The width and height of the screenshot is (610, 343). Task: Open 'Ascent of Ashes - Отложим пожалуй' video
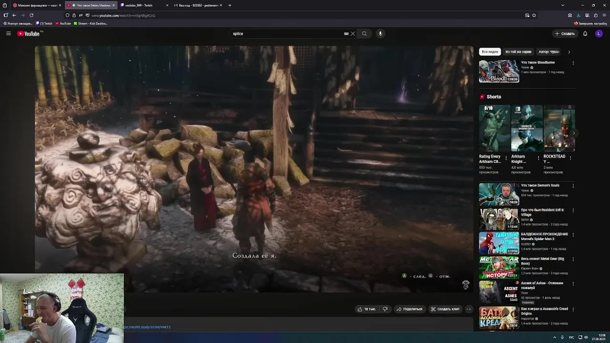pos(499,292)
